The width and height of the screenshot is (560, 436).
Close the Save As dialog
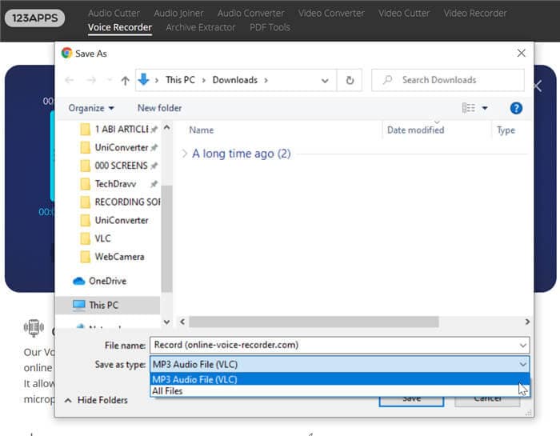521,54
